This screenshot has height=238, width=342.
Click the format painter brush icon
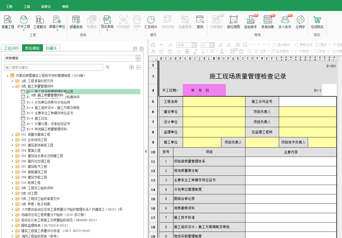[178, 51]
